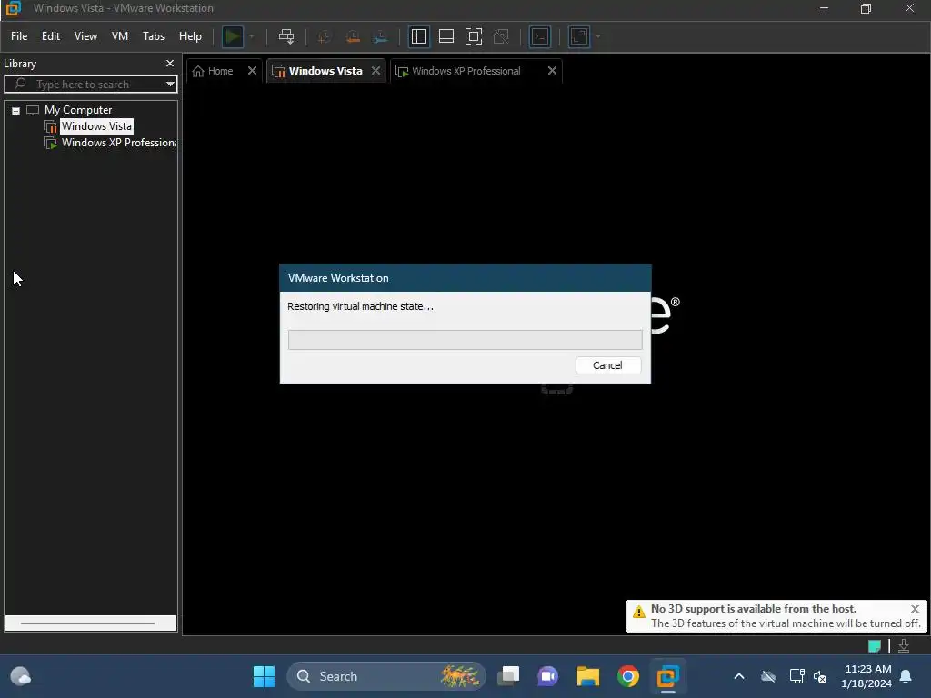Select Windows Vista in library tree
This screenshot has height=698, width=931.
(x=96, y=126)
